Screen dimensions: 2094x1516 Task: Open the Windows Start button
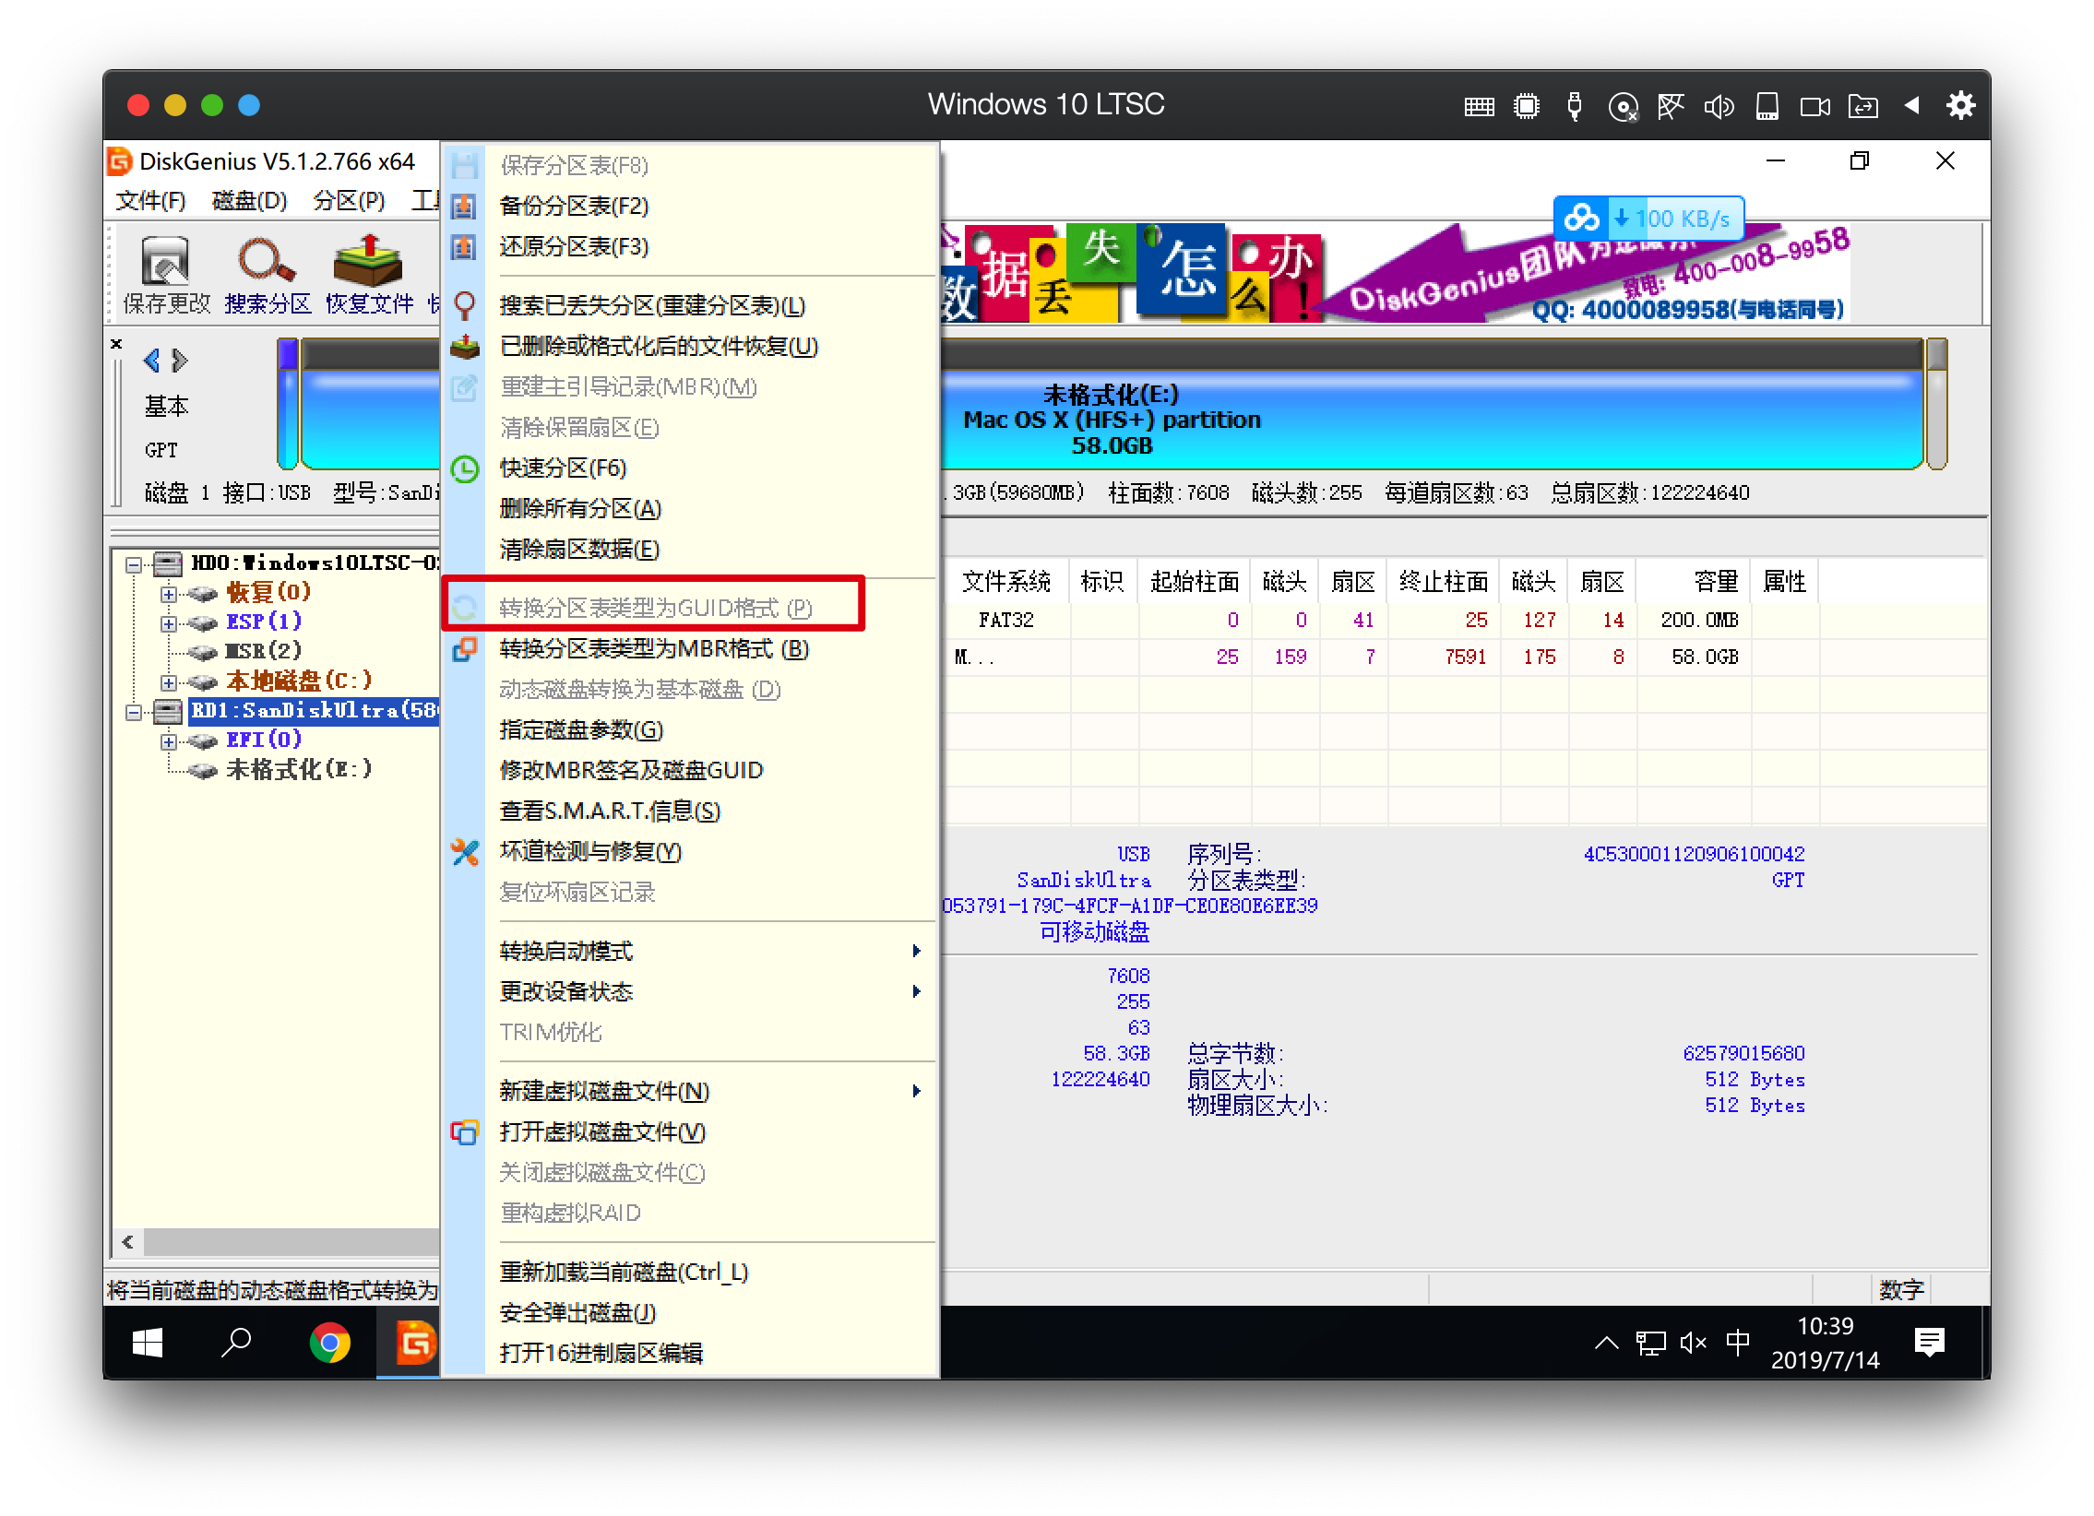coord(147,1343)
